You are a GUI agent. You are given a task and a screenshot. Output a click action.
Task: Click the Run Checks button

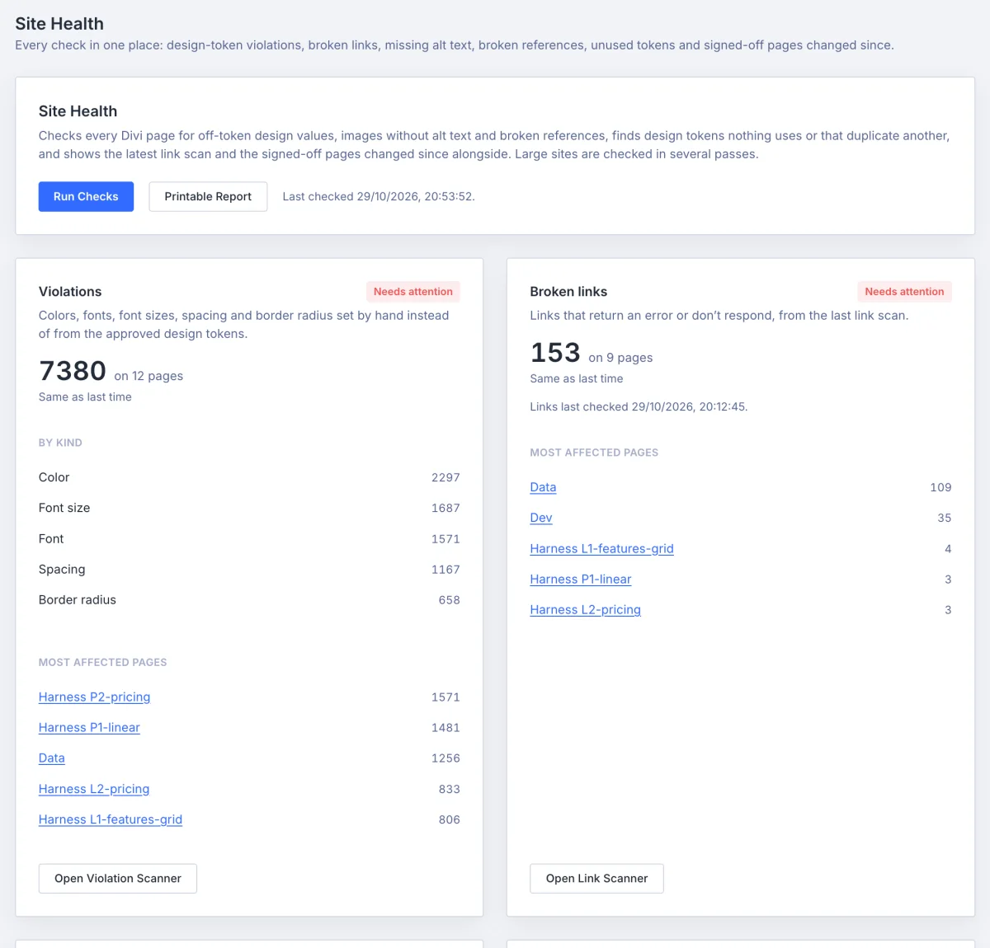coord(86,196)
